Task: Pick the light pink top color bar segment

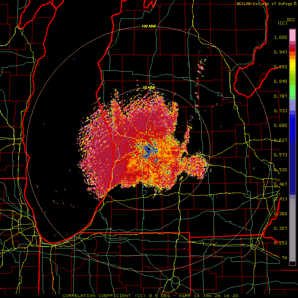Action: coord(292,35)
